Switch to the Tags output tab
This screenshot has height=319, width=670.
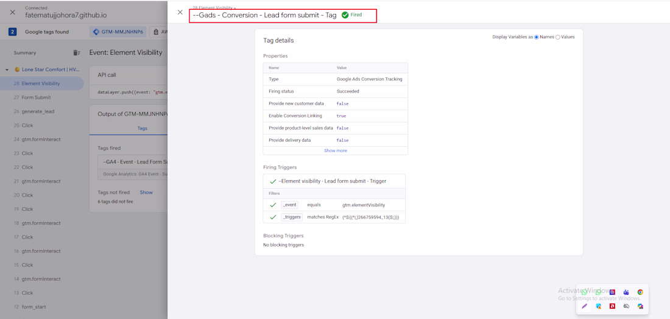click(143, 128)
